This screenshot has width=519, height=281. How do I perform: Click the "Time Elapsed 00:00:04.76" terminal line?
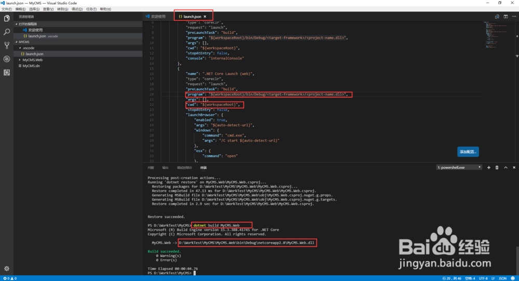coord(173,269)
